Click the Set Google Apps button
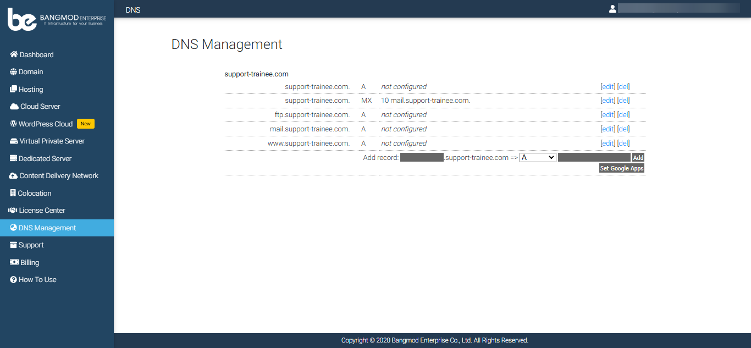This screenshot has width=751, height=348. (621, 168)
